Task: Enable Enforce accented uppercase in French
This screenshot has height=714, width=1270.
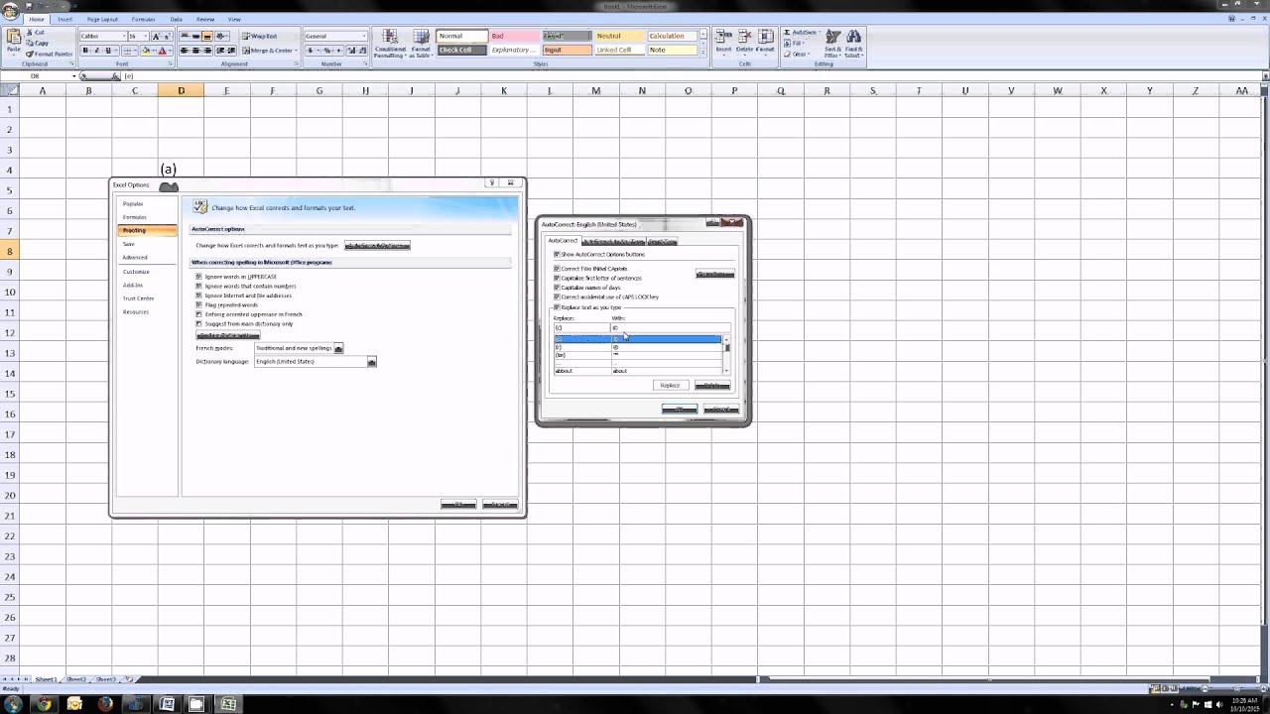Action: (199, 314)
